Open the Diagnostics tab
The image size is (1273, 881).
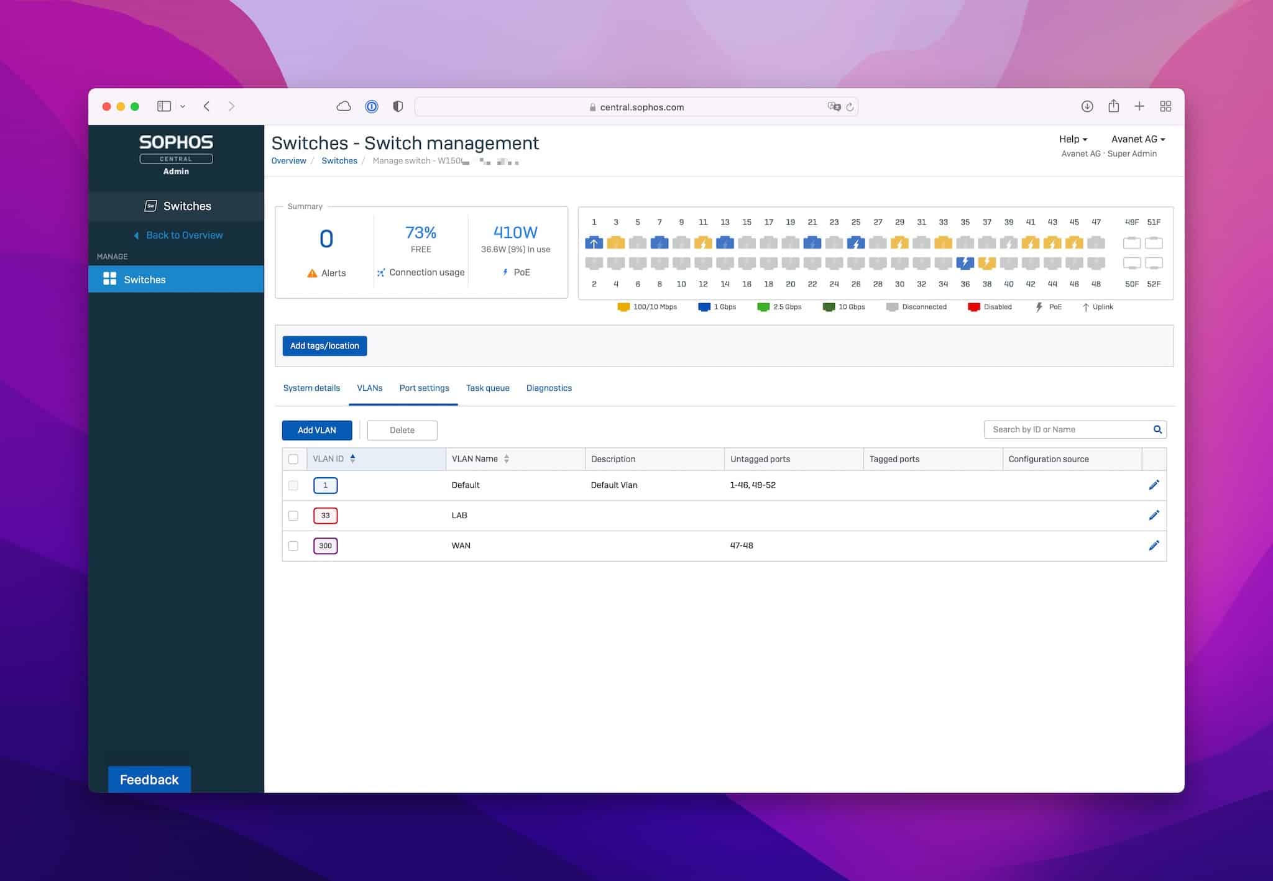click(549, 388)
